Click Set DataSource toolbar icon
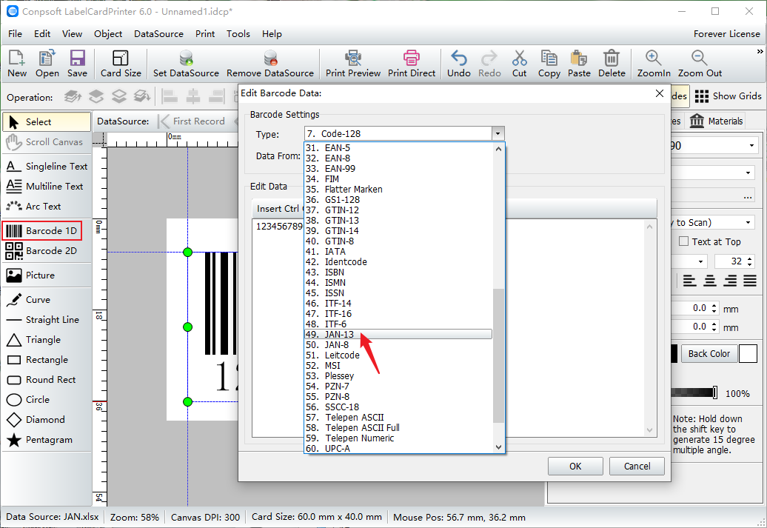Viewport: 767px width, 528px height. pos(186,64)
